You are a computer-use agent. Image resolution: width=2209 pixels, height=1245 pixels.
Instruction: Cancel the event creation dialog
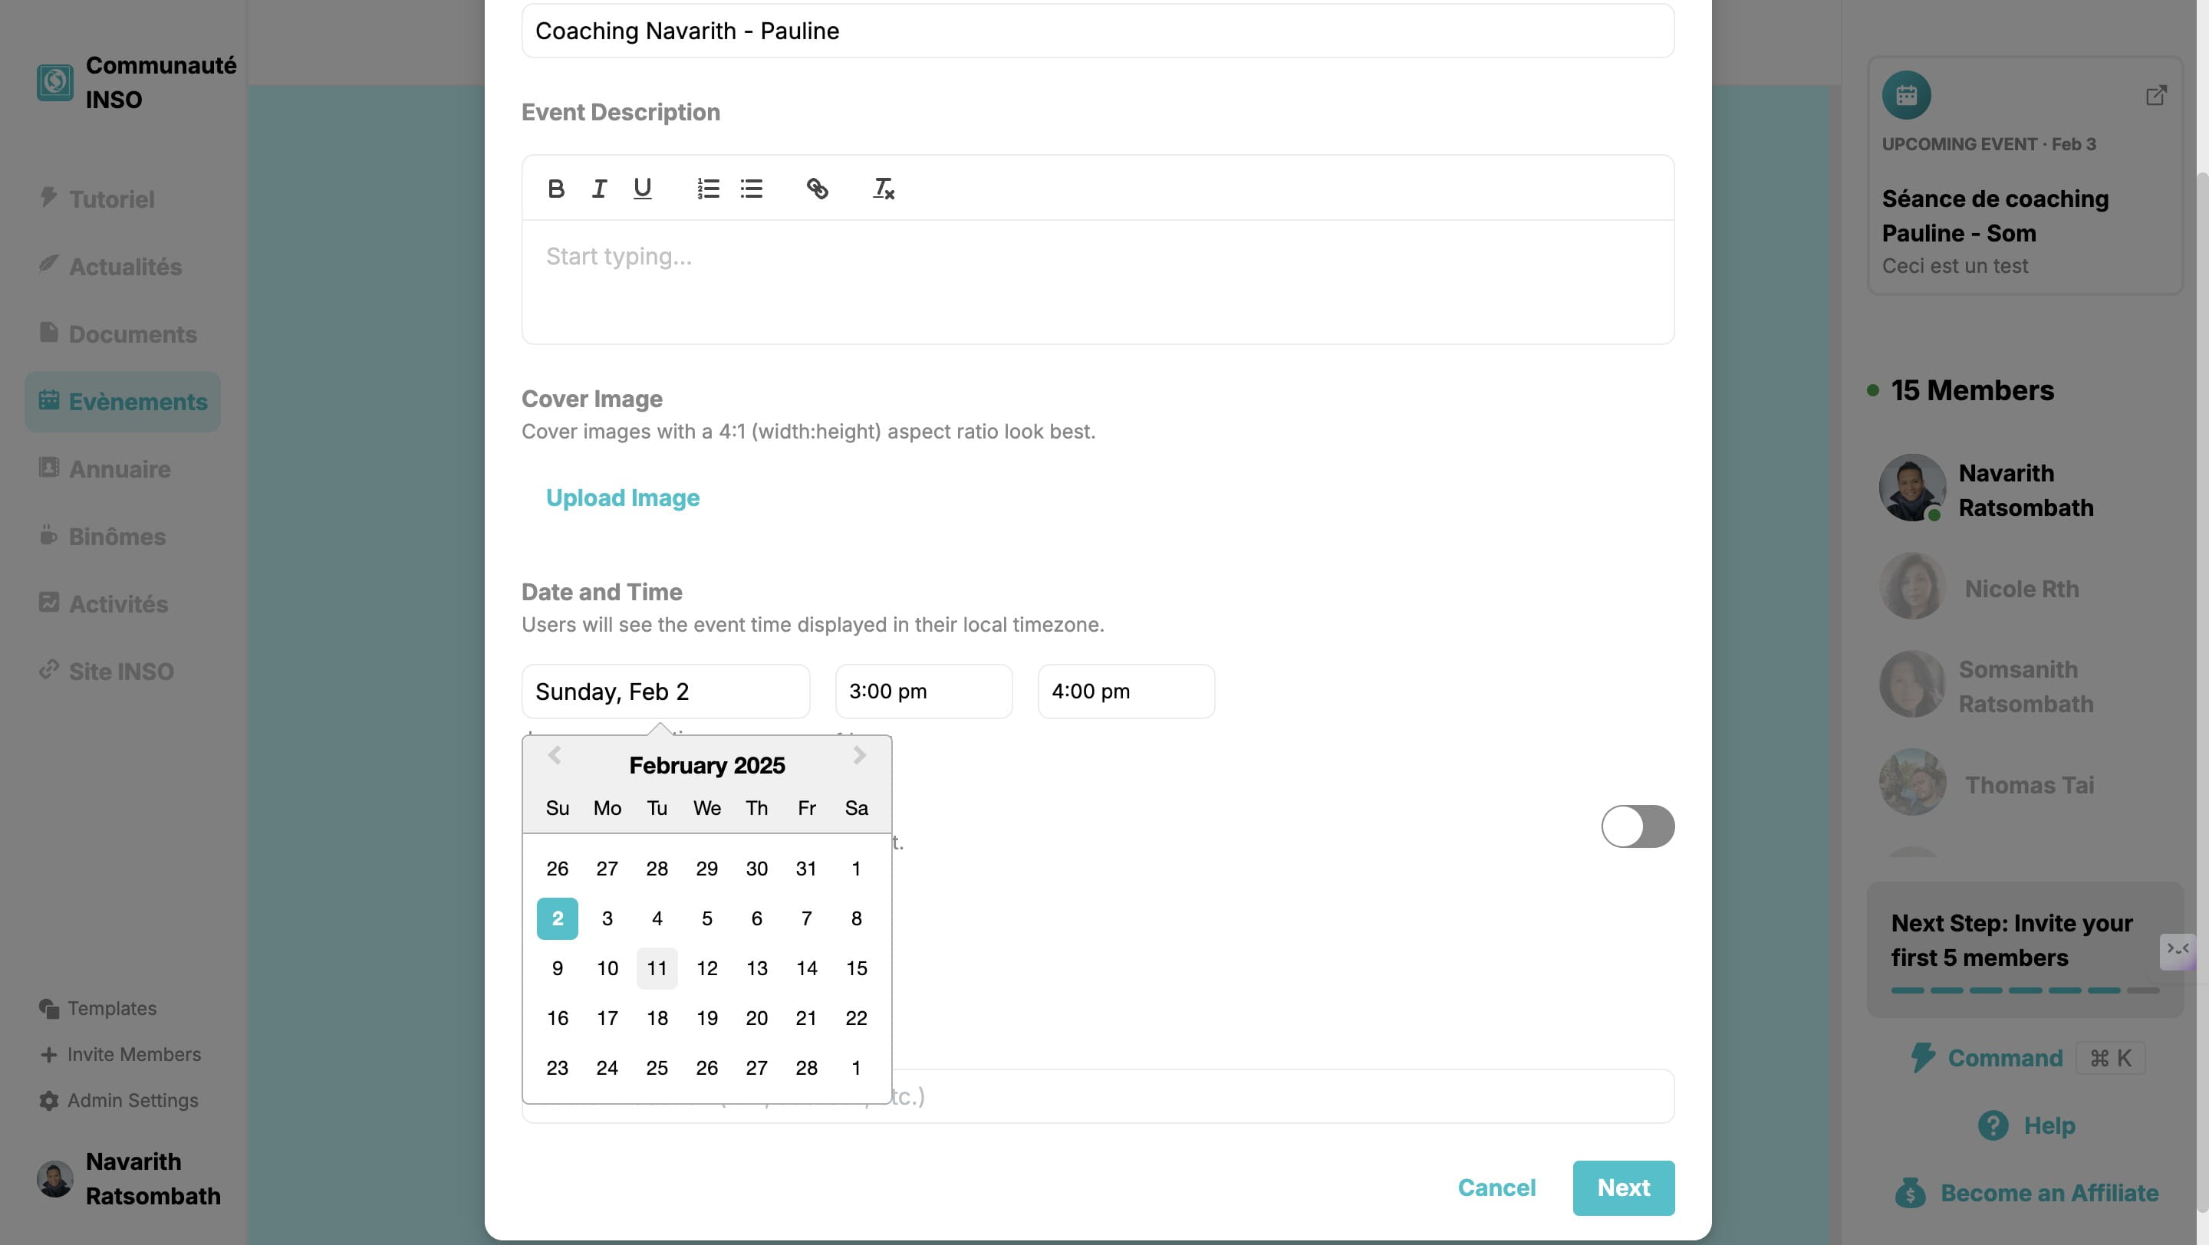[x=1496, y=1188]
